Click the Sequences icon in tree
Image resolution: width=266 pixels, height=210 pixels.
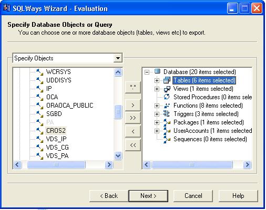(x=167, y=140)
